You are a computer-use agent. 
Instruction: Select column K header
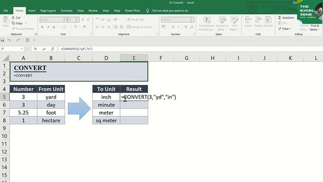(290, 58)
